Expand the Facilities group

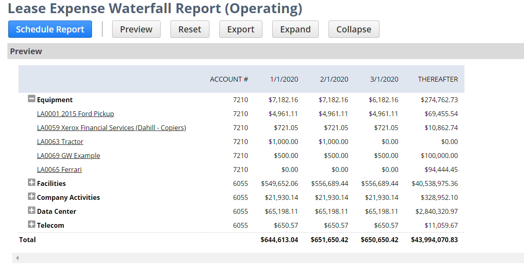pyautogui.click(x=32, y=182)
